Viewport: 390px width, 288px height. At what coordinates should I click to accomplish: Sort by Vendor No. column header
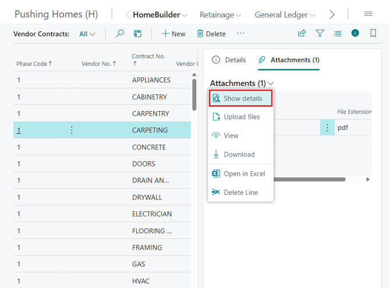click(x=99, y=63)
